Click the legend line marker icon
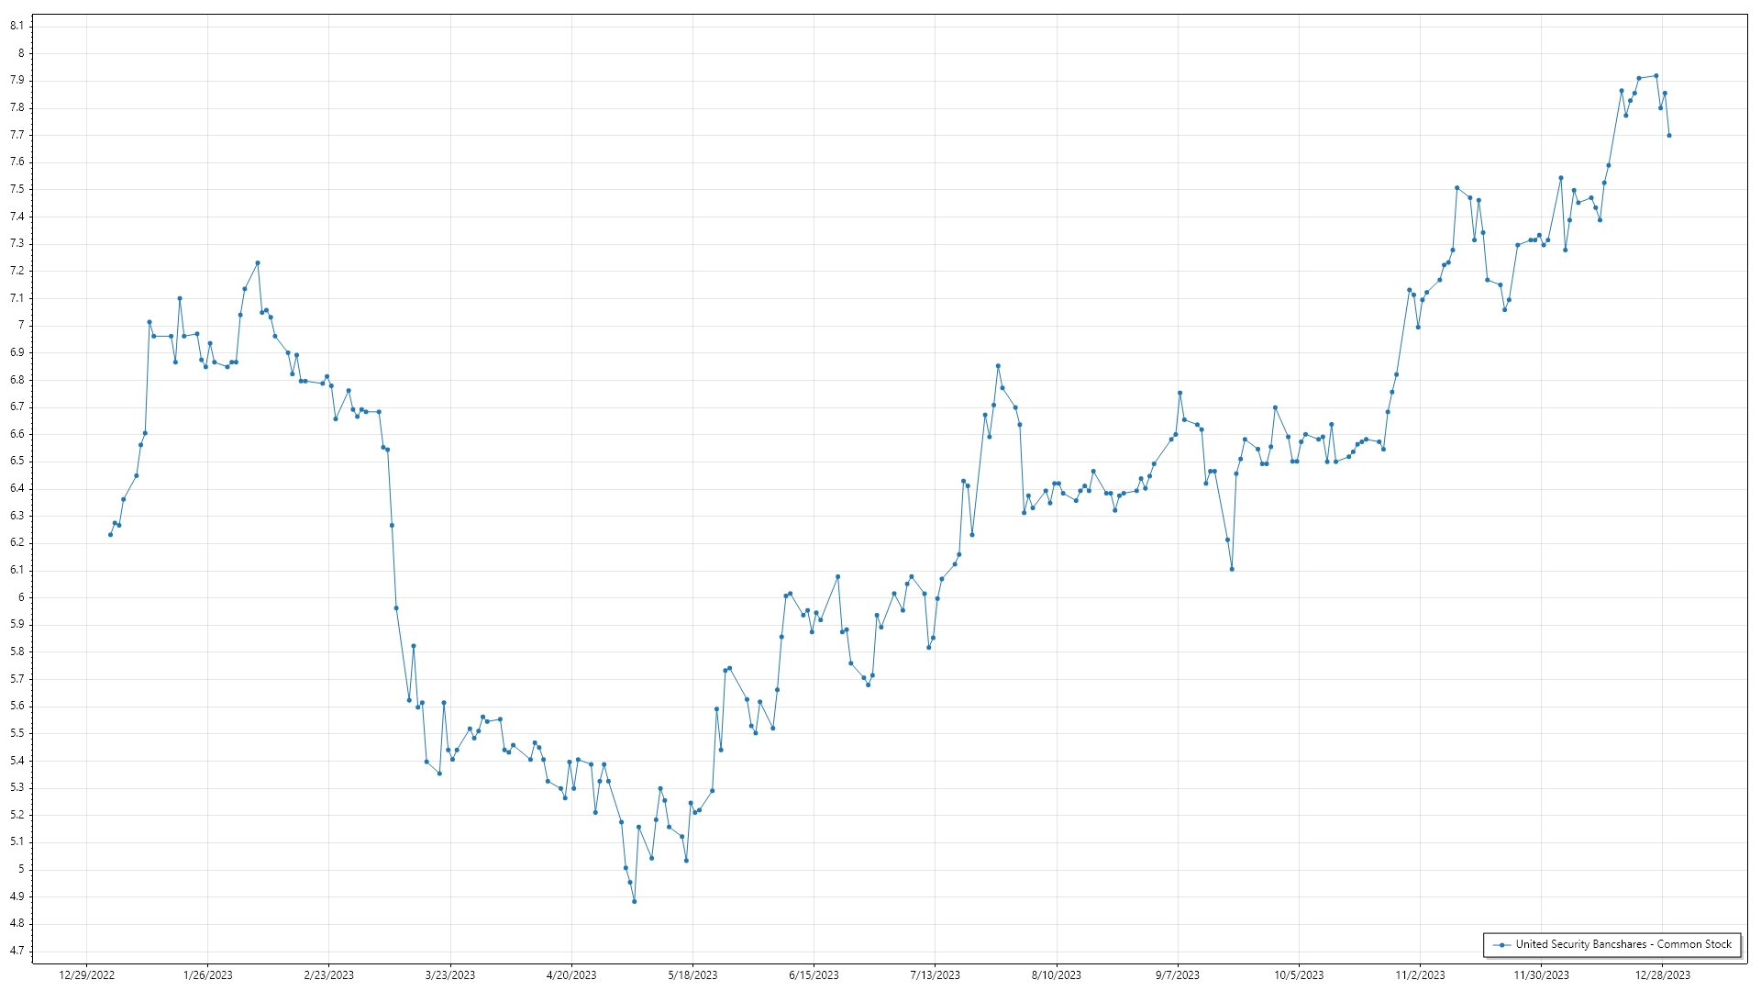This screenshot has width=1761, height=991. click(1501, 944)
